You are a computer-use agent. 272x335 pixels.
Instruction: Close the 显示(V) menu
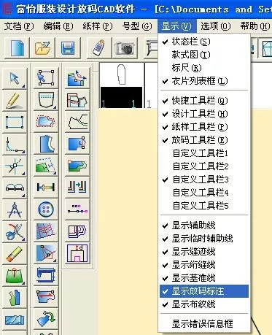(x=177, y=26)
